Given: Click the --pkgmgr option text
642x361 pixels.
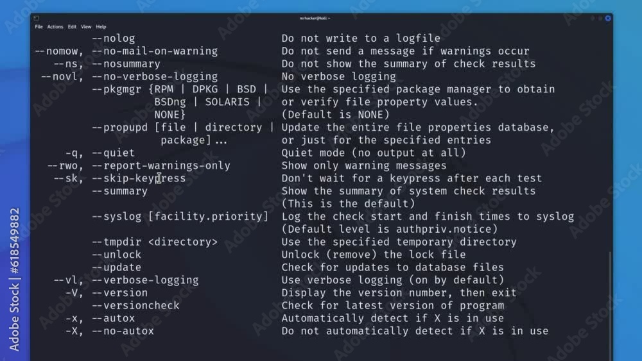Looking at the screenshot, I should coord(117,89).
